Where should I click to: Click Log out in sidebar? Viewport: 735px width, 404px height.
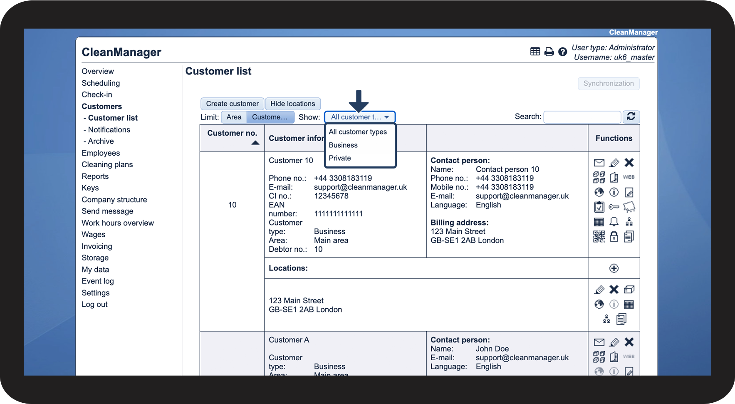tap(94, 304)
